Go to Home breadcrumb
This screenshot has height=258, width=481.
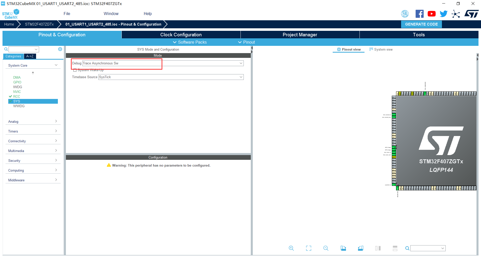pos(9,24)
